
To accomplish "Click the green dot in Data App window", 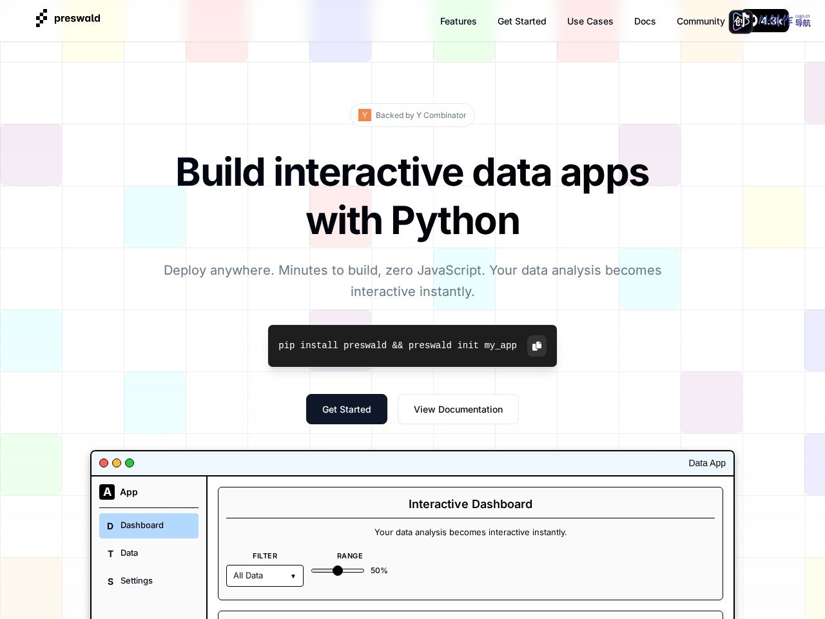I will point(130,463).
